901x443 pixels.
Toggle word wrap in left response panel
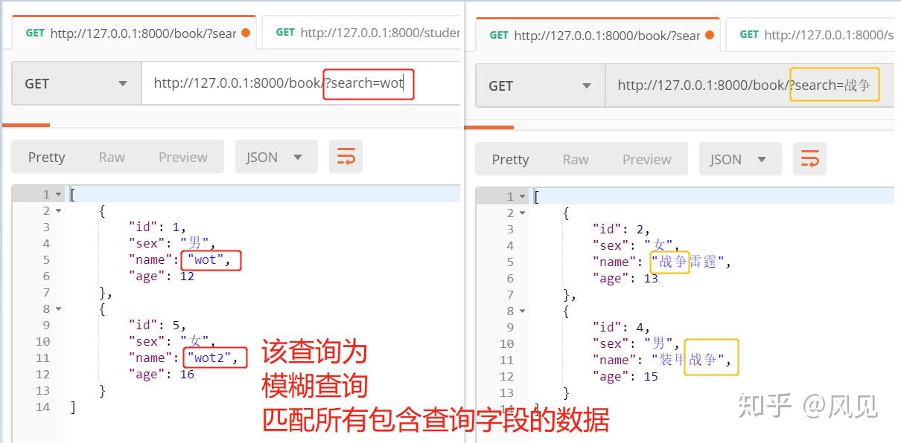click(x=346, y=156)
